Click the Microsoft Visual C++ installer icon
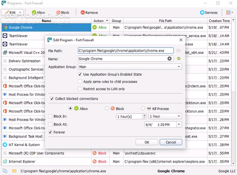The width and height of the screenshot is (237, 175). pos(5,52)
